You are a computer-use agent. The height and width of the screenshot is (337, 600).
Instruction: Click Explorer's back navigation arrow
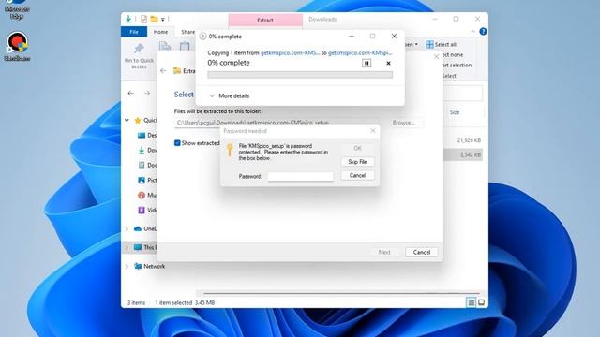(x=131, y=94)
